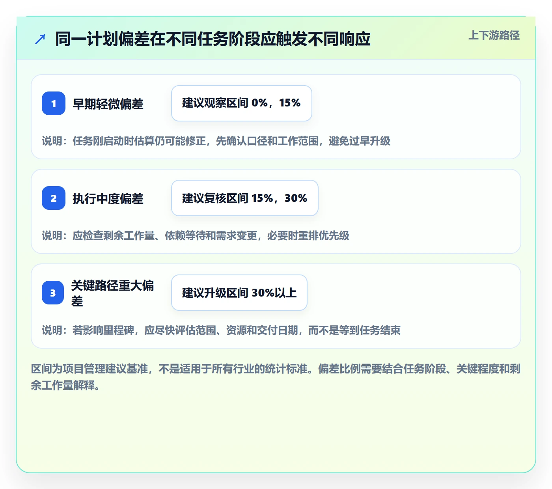Image resolution: width=552 pixels, height=489 pixels.
Task: Click the footer text starting 区间为项目管理建议基准
Action: coord(276,377)
